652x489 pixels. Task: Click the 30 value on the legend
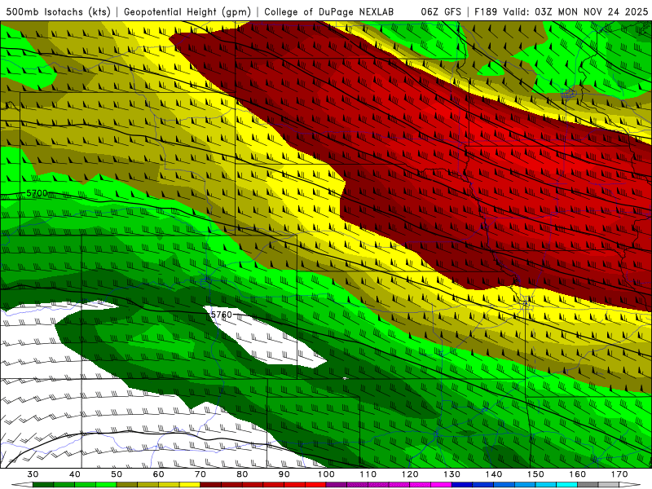(x=33, y=474)
